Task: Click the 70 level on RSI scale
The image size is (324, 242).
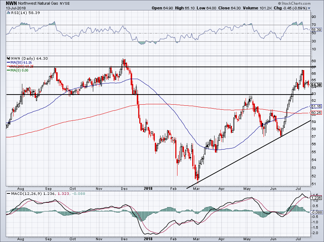Action: click(314, 24)
